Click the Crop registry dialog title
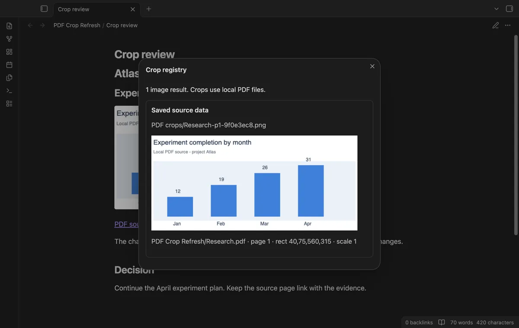 tap(166, 70)
